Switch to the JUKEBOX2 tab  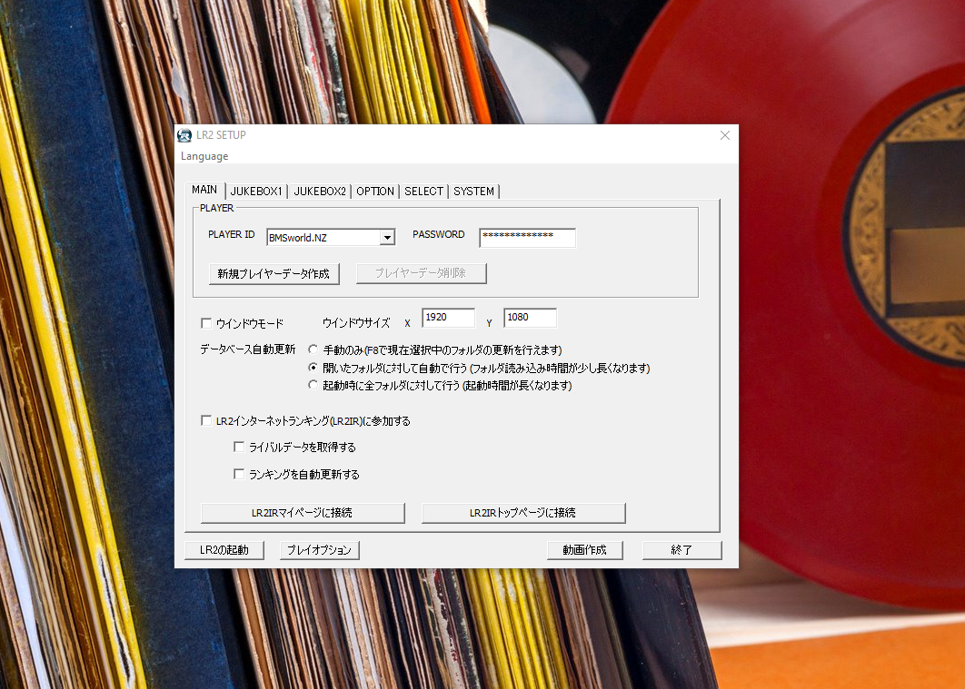pyautogui.click(x=320, y=192)
